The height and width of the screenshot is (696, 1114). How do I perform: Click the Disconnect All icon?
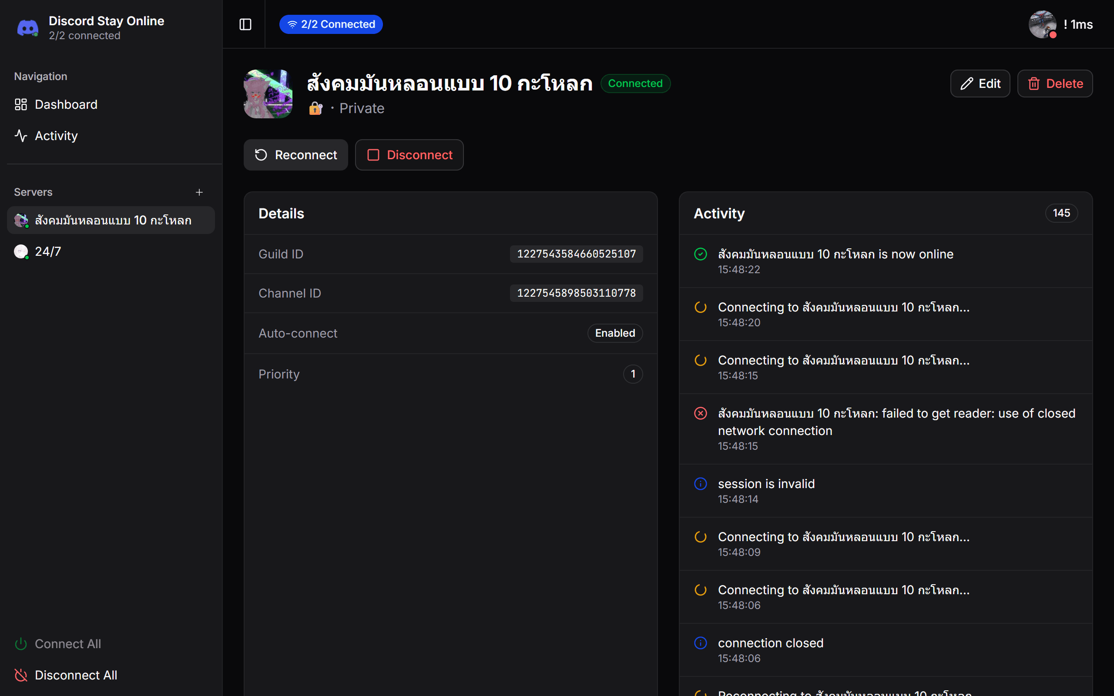[x=20, y=675]
